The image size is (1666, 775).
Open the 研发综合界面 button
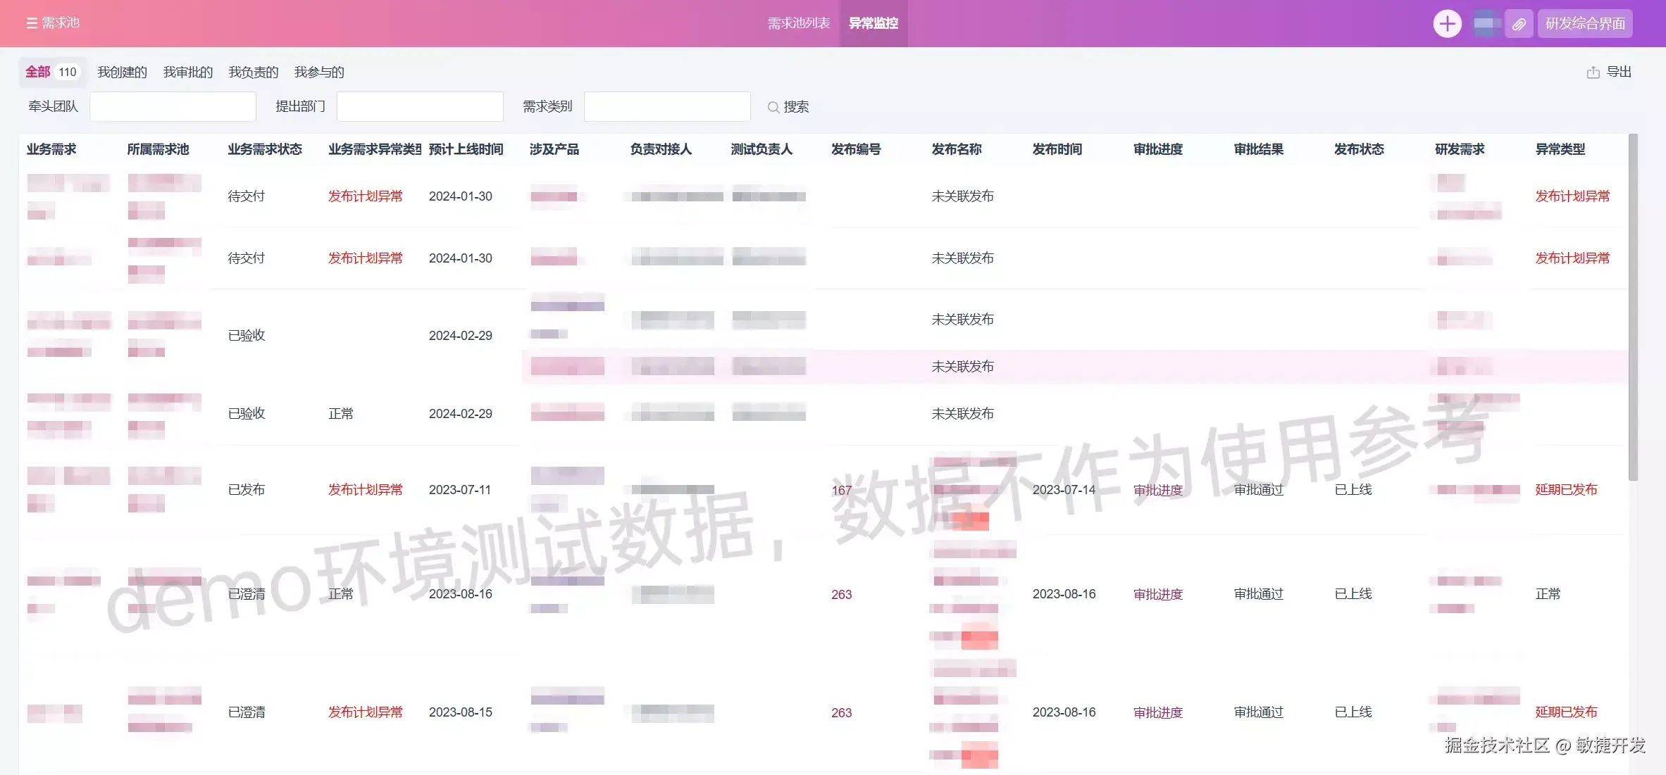(1585, 23)
